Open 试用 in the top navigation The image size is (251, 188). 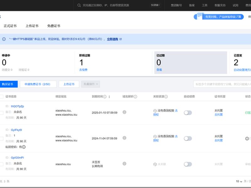coord(236,5)
